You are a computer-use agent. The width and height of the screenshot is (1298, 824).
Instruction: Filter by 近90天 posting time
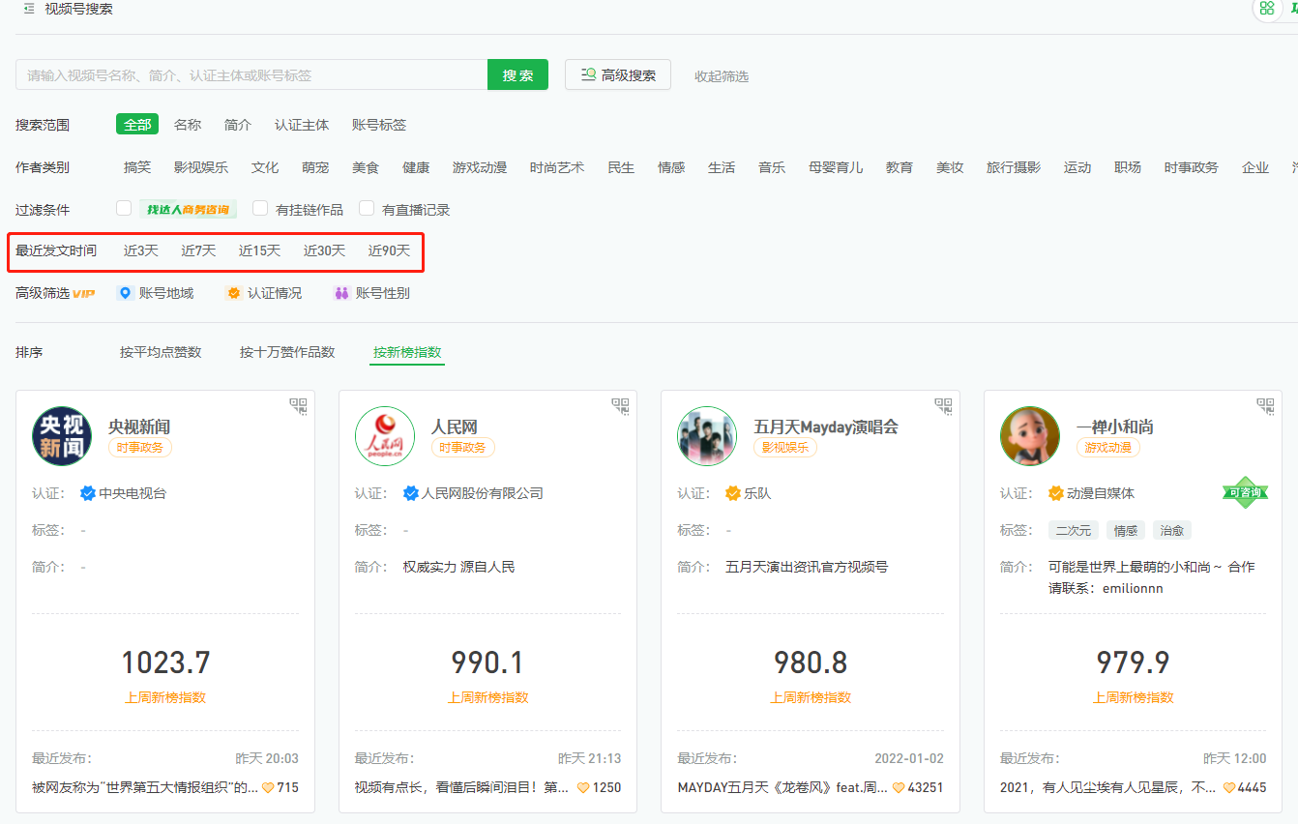pyautogui.click(x=389, y=250)
